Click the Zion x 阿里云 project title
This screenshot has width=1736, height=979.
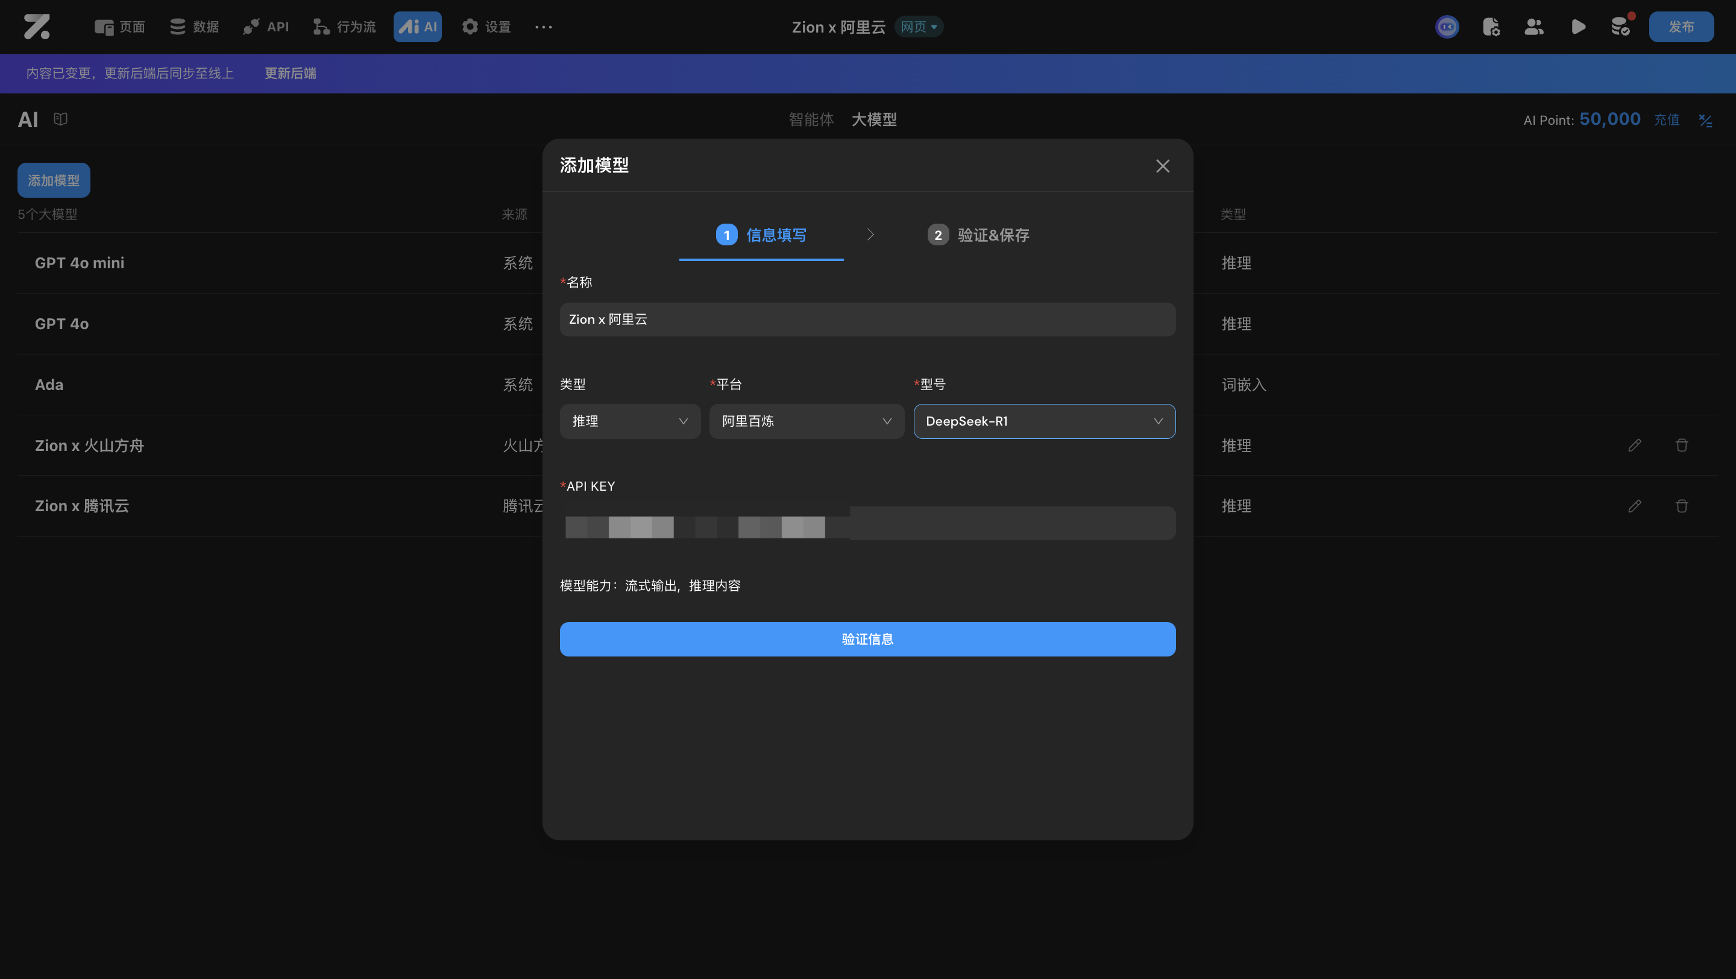838,27
